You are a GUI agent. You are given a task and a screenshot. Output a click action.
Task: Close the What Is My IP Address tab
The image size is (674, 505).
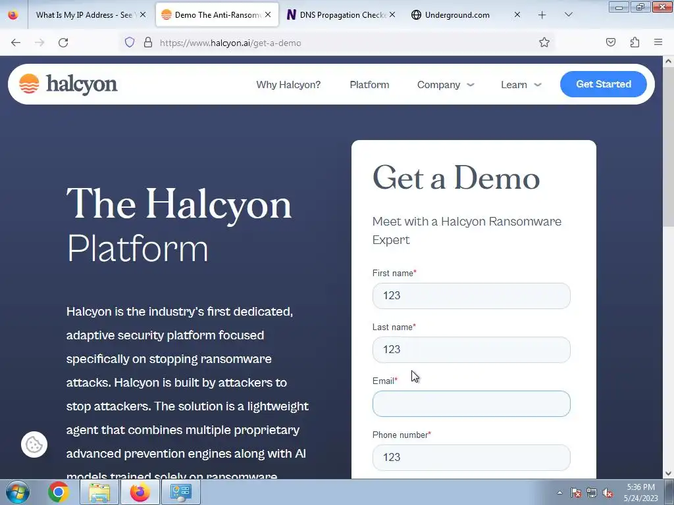[143, 14]
